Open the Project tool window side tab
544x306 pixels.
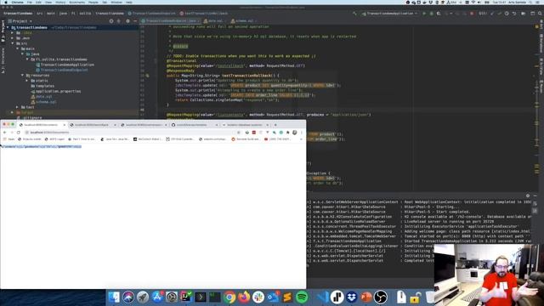pos(3,31)
